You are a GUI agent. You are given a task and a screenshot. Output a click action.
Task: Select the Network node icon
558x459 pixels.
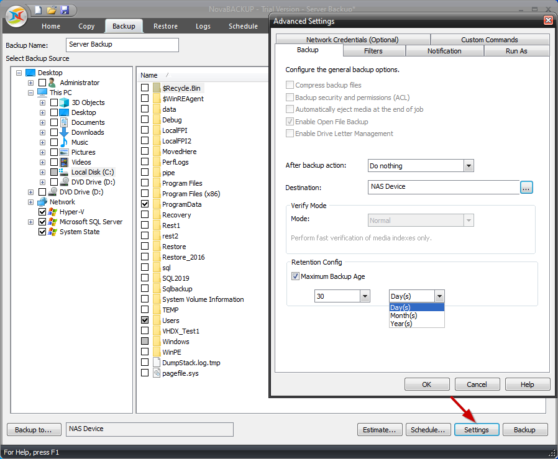coord(42,202)
